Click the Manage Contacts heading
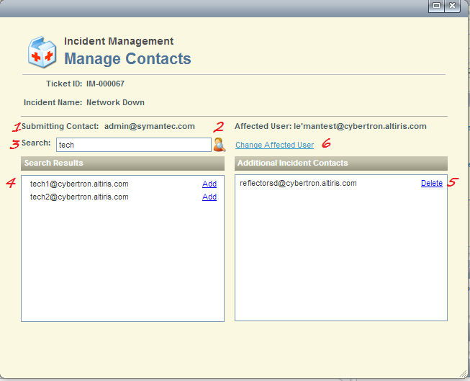Viewport: 470px width, 381px height. [x=127, y=59]
